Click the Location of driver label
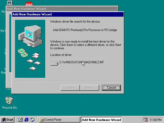The width and height of the screenshot is (164, 123). [61, 55]
